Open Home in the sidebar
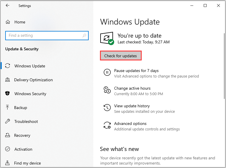 coord(20,22)
